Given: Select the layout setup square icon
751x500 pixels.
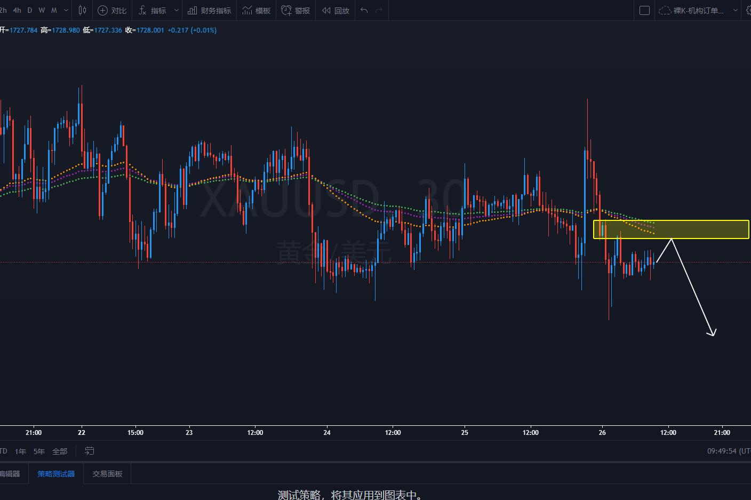Looking at the screenshot, I should [x=644, y=10].
